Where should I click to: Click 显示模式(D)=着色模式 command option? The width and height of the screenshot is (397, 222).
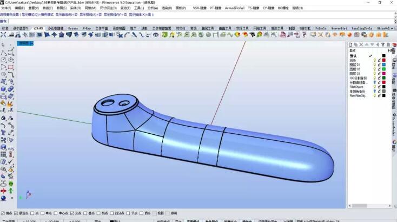pos(37,15)
